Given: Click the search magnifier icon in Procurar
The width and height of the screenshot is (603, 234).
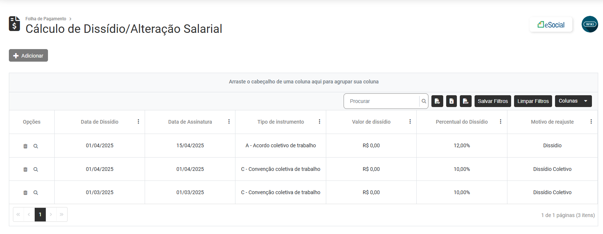Looking at the screenshot, I should [424, 101].
